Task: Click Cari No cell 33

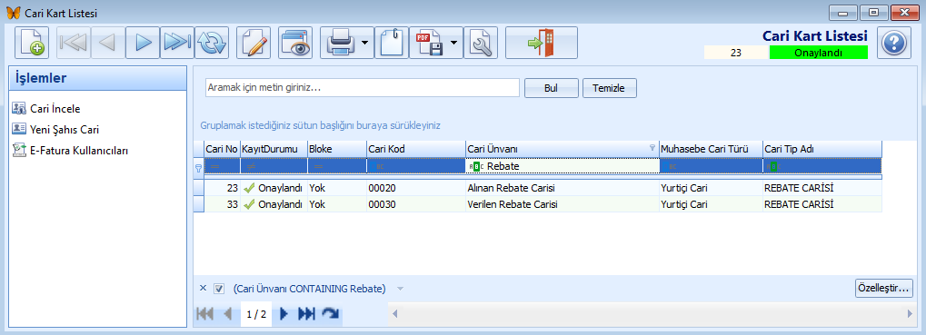Action: click(x=222, y=204)
